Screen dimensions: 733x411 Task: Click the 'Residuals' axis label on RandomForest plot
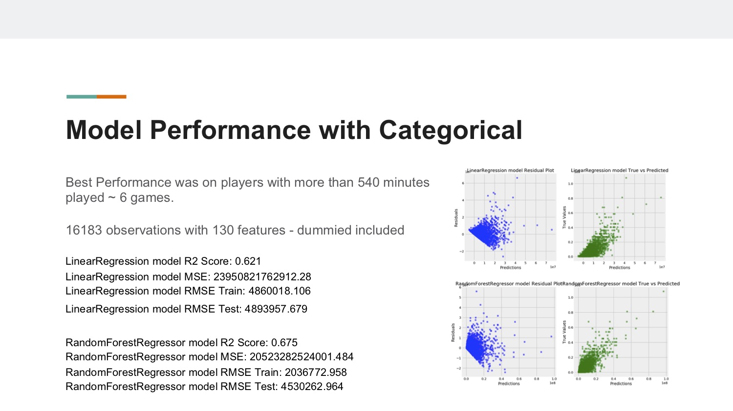[x=453, y=332]
